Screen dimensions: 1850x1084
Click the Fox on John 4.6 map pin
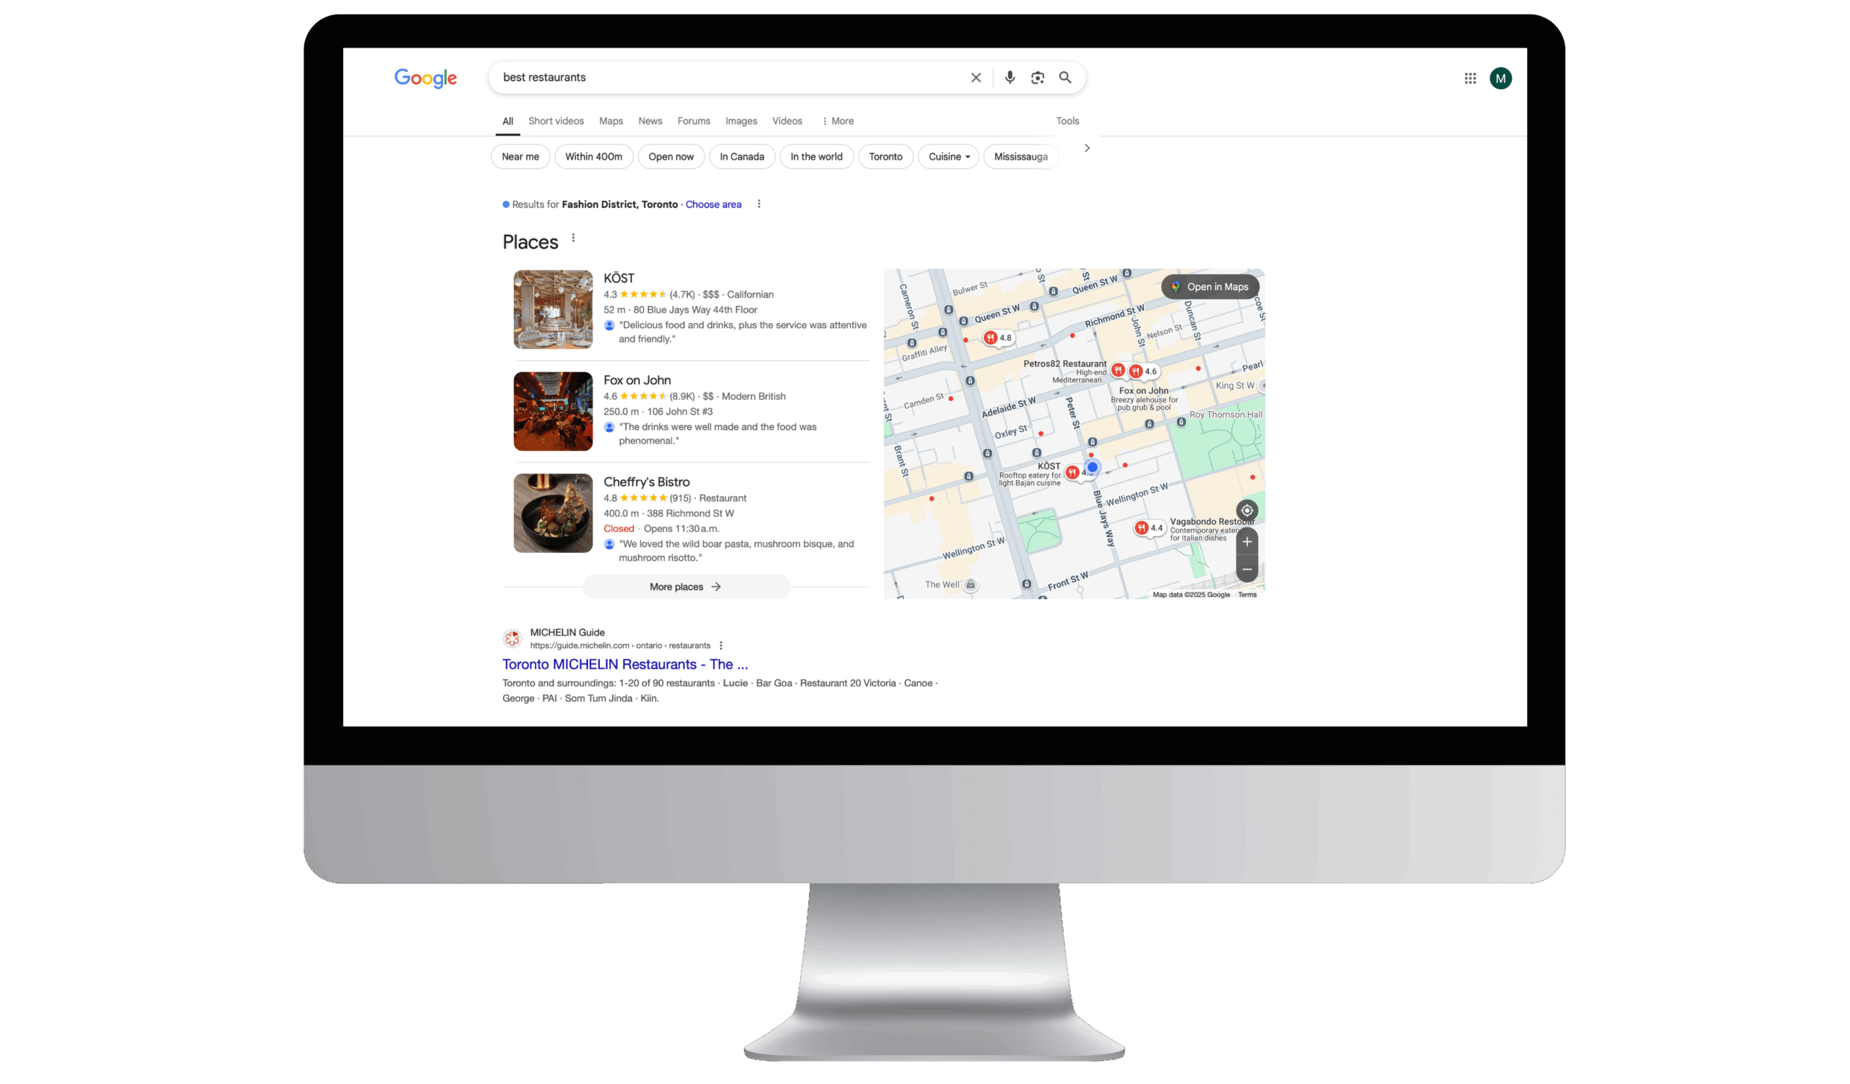[1143, 371]
